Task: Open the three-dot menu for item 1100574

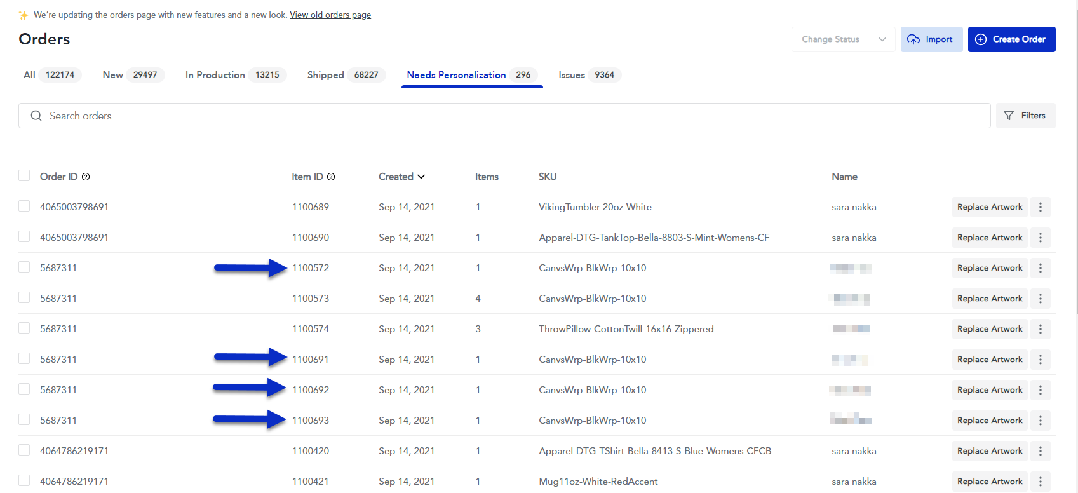Action: (1040, 329)
